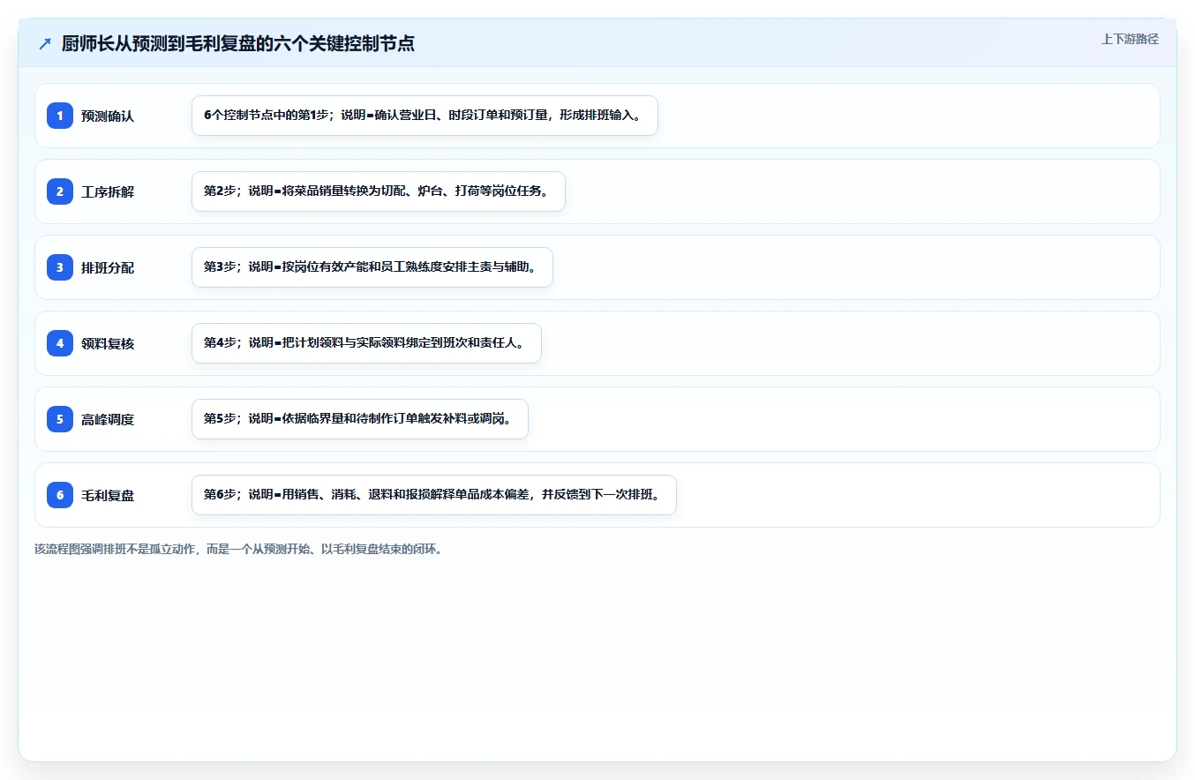Screen dimensions: 1195x780
Task: Select the 预测确认 step label
Action: 108,116
